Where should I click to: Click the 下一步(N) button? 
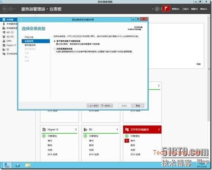tap(106, 106)
